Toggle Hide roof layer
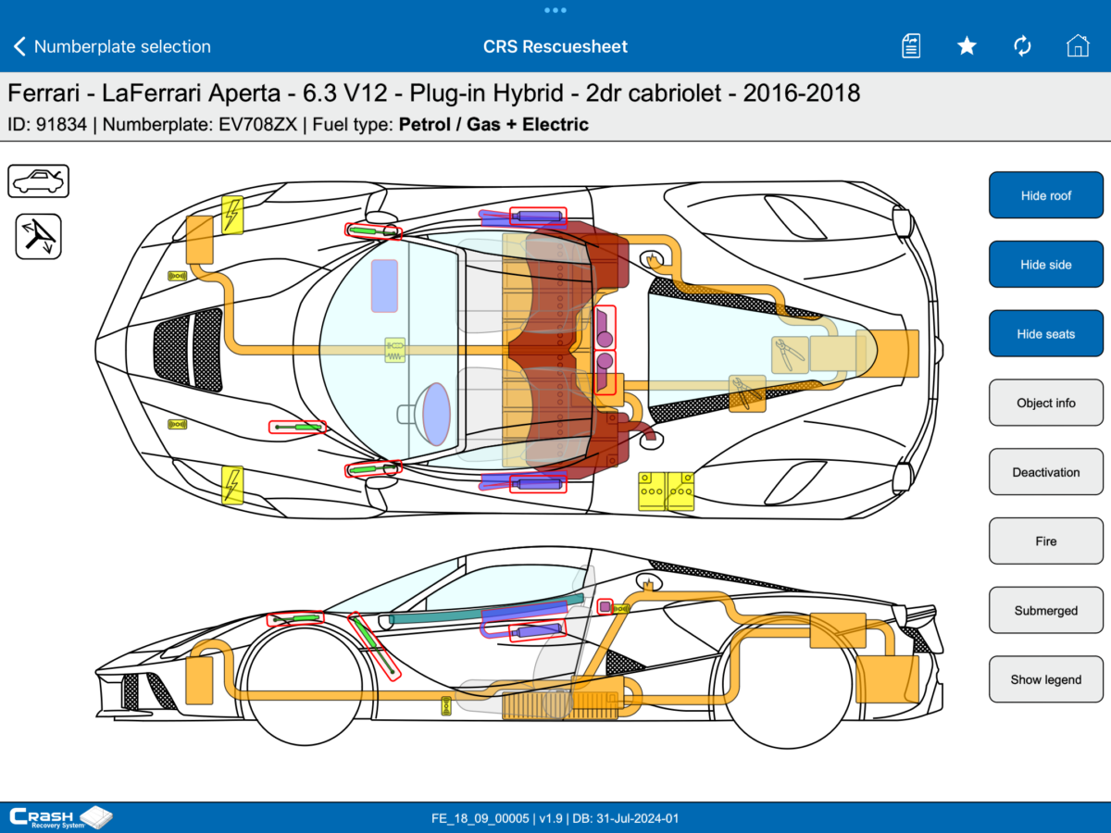 click(x=1046, y=195)
